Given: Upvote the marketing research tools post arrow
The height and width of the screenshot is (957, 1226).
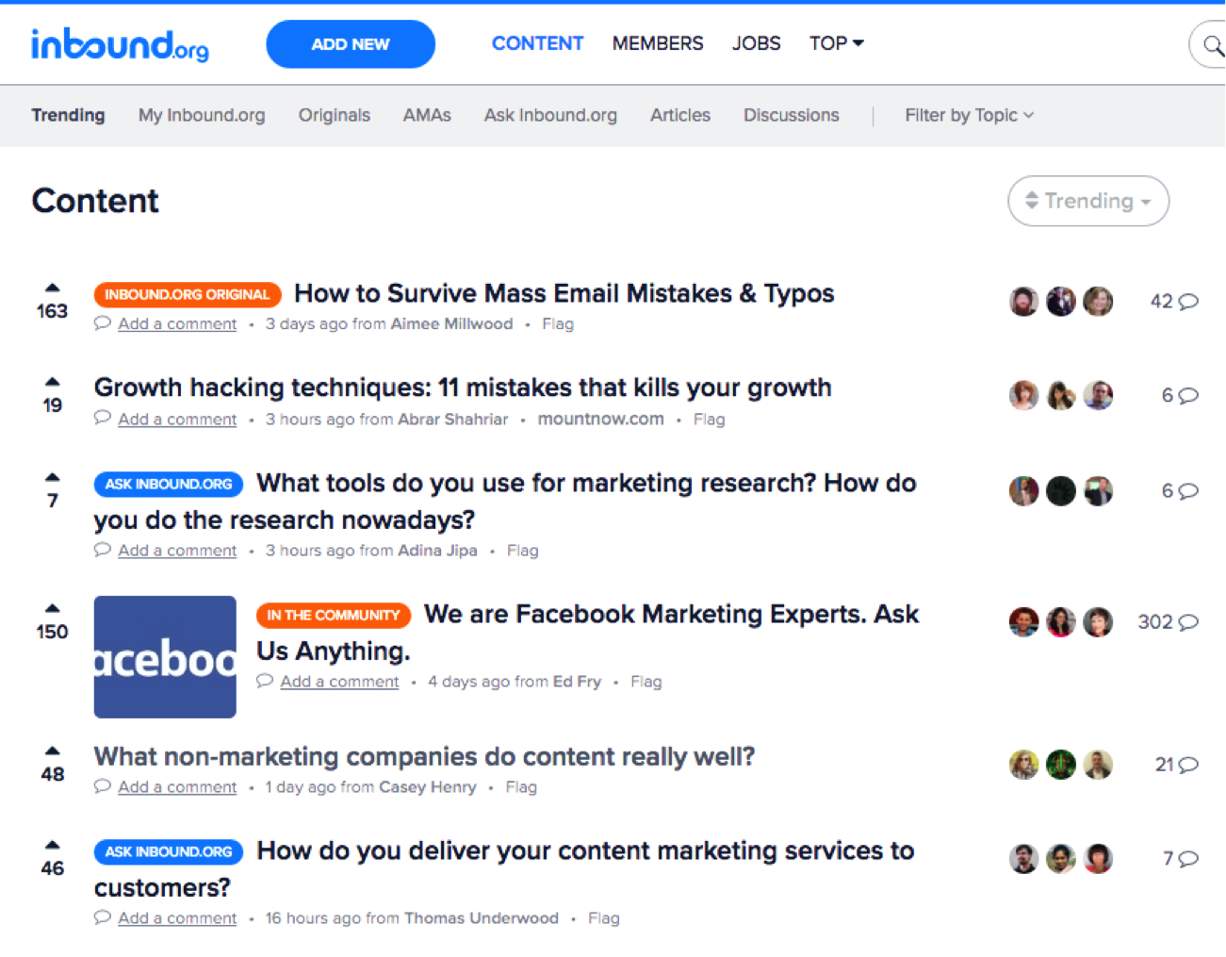Looking at the screenshot, I should [53, 477].
